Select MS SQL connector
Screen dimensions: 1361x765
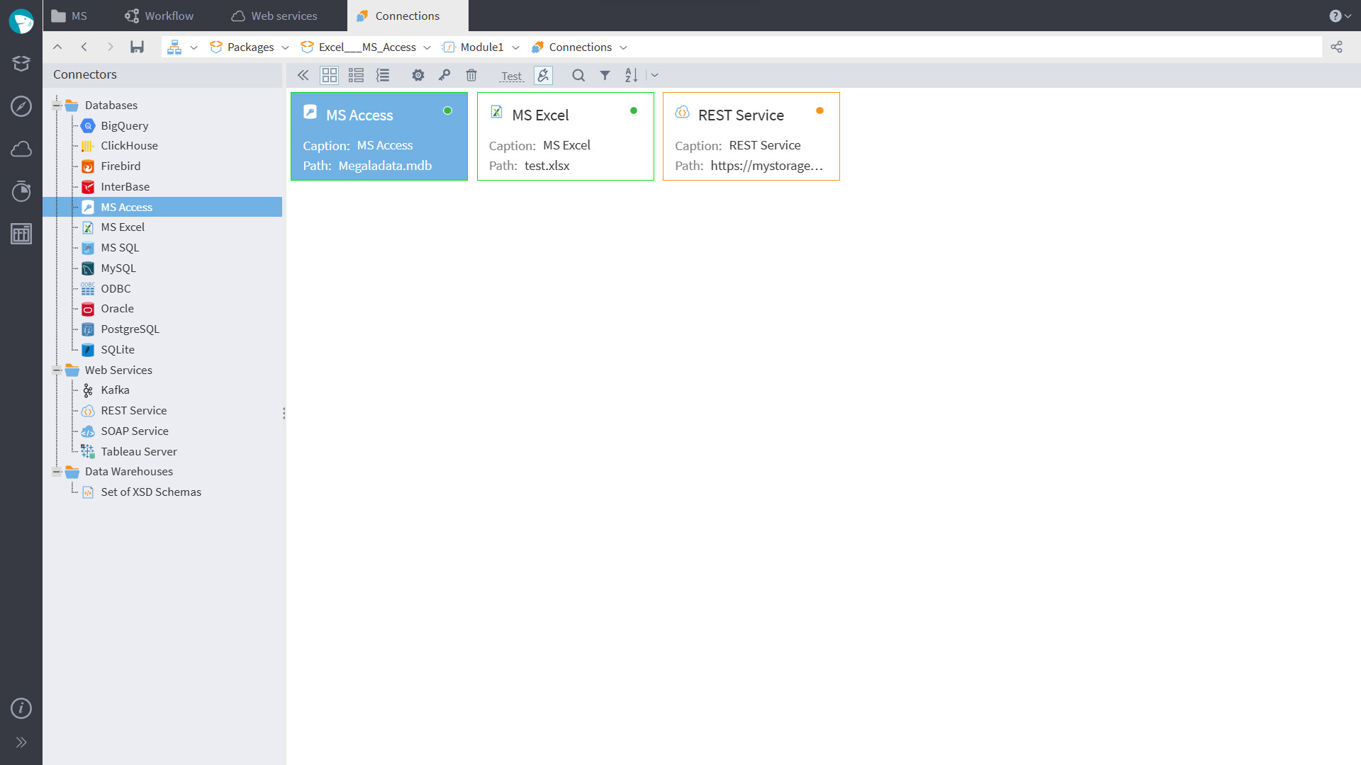pyautogui.click(x=120, y=247)
